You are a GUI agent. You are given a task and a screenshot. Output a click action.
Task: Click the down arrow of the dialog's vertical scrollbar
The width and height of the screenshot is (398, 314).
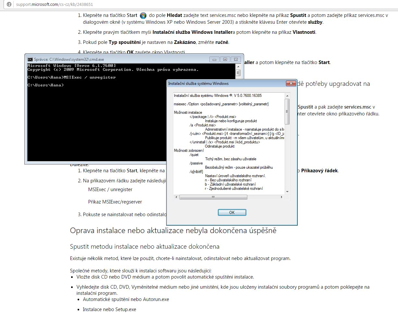287,191
